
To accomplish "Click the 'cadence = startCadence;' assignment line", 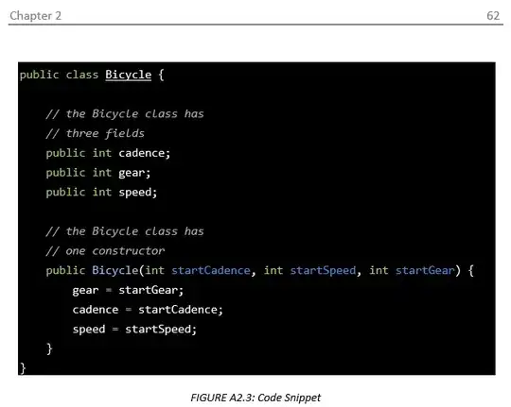I will tap(148, 310).
